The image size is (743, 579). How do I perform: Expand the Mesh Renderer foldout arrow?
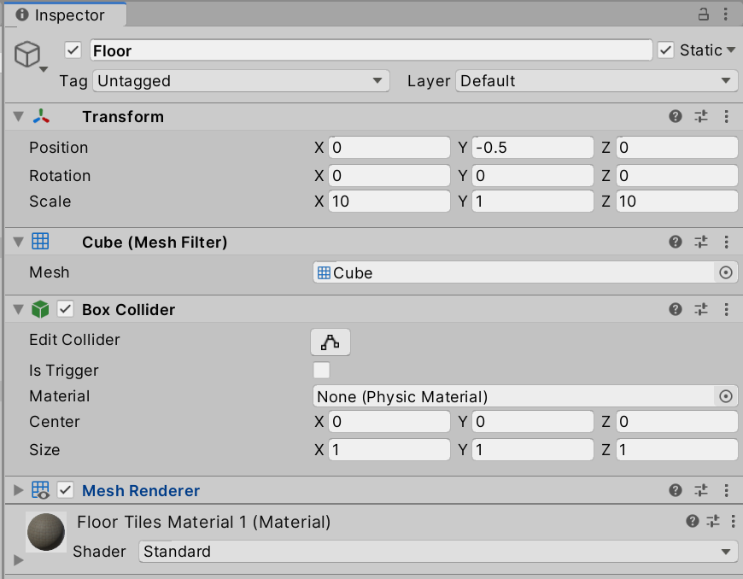click(17, 491)
